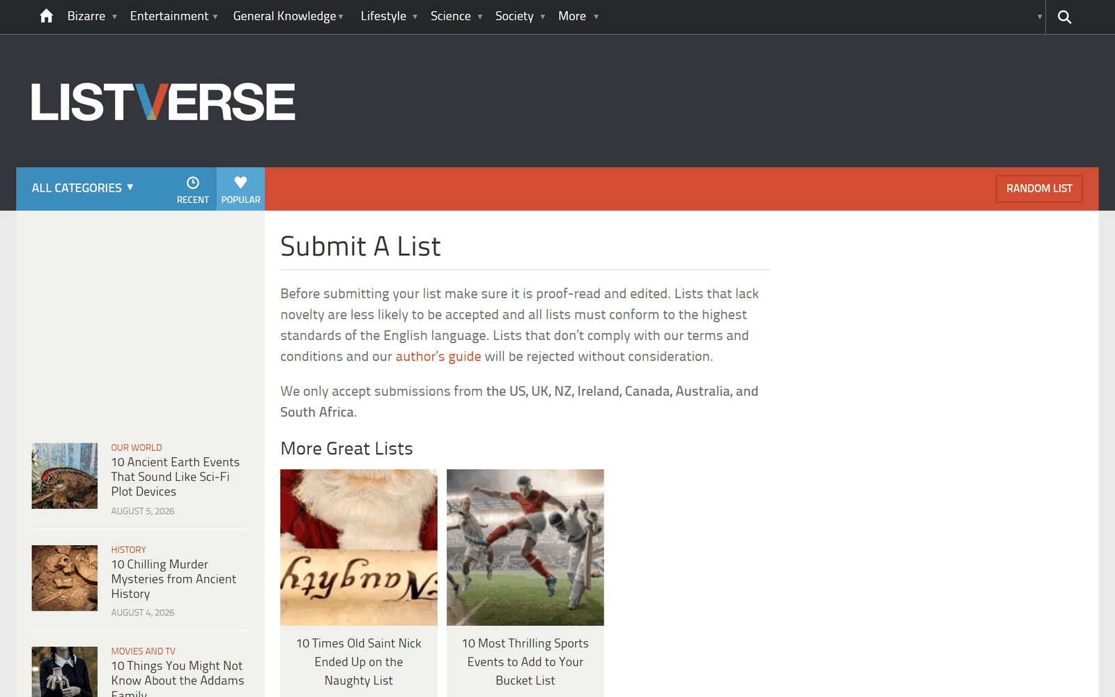Open the search magnifier icon
Screen dimensions: 1115x697
pos(1064,17)
